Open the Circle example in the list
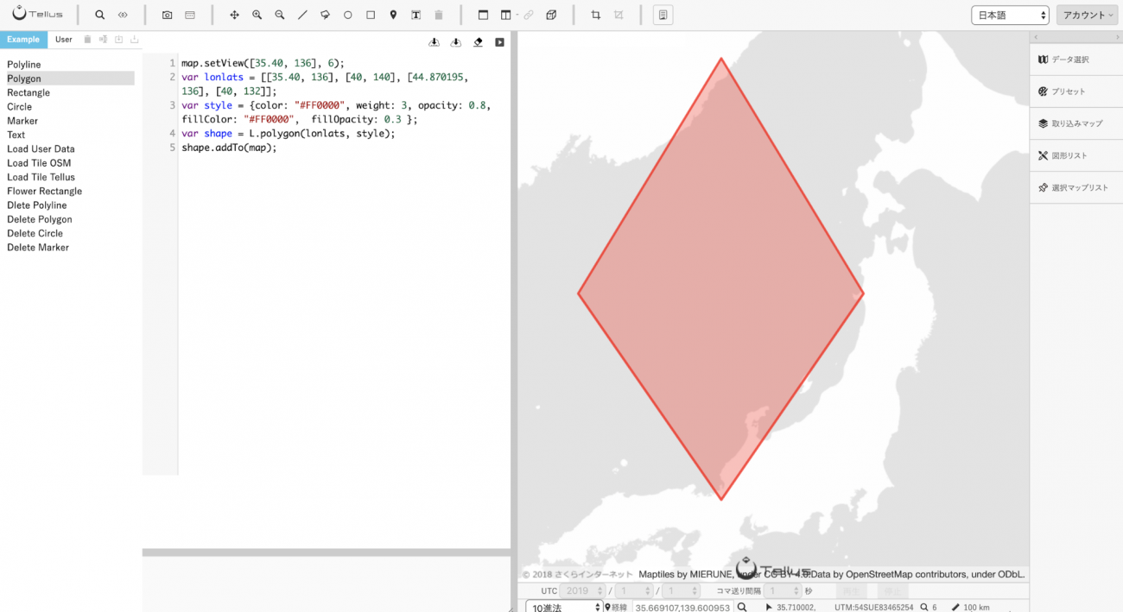This screenshot has height=612, width=1123. (x=20, y=107)
